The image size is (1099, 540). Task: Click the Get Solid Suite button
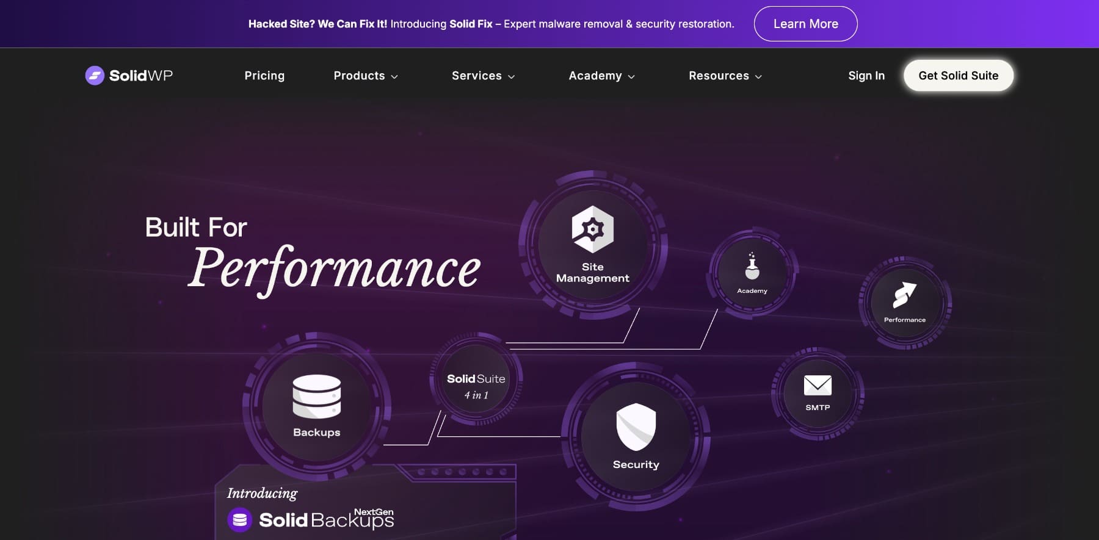(x=959, y=76)
